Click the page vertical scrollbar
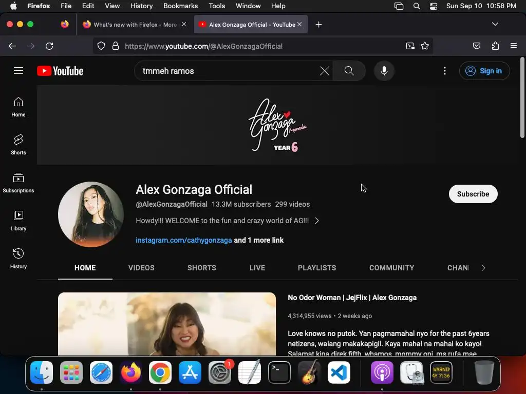526x394 pixels. tap(522, 97)
